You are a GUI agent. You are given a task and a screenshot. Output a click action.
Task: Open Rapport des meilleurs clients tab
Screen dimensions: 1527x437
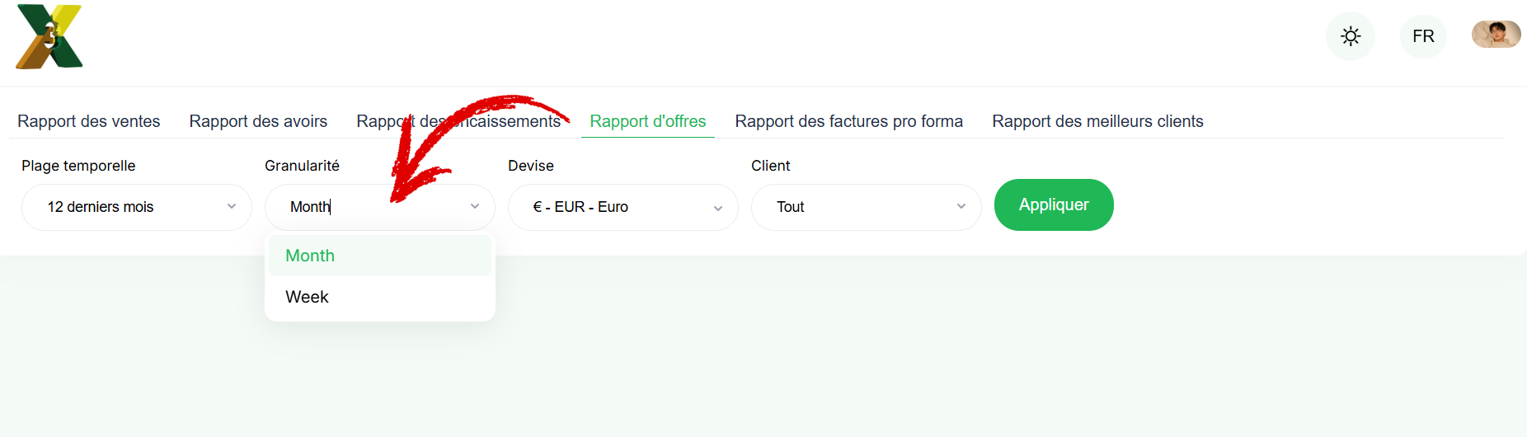(x=1097, y=121)
